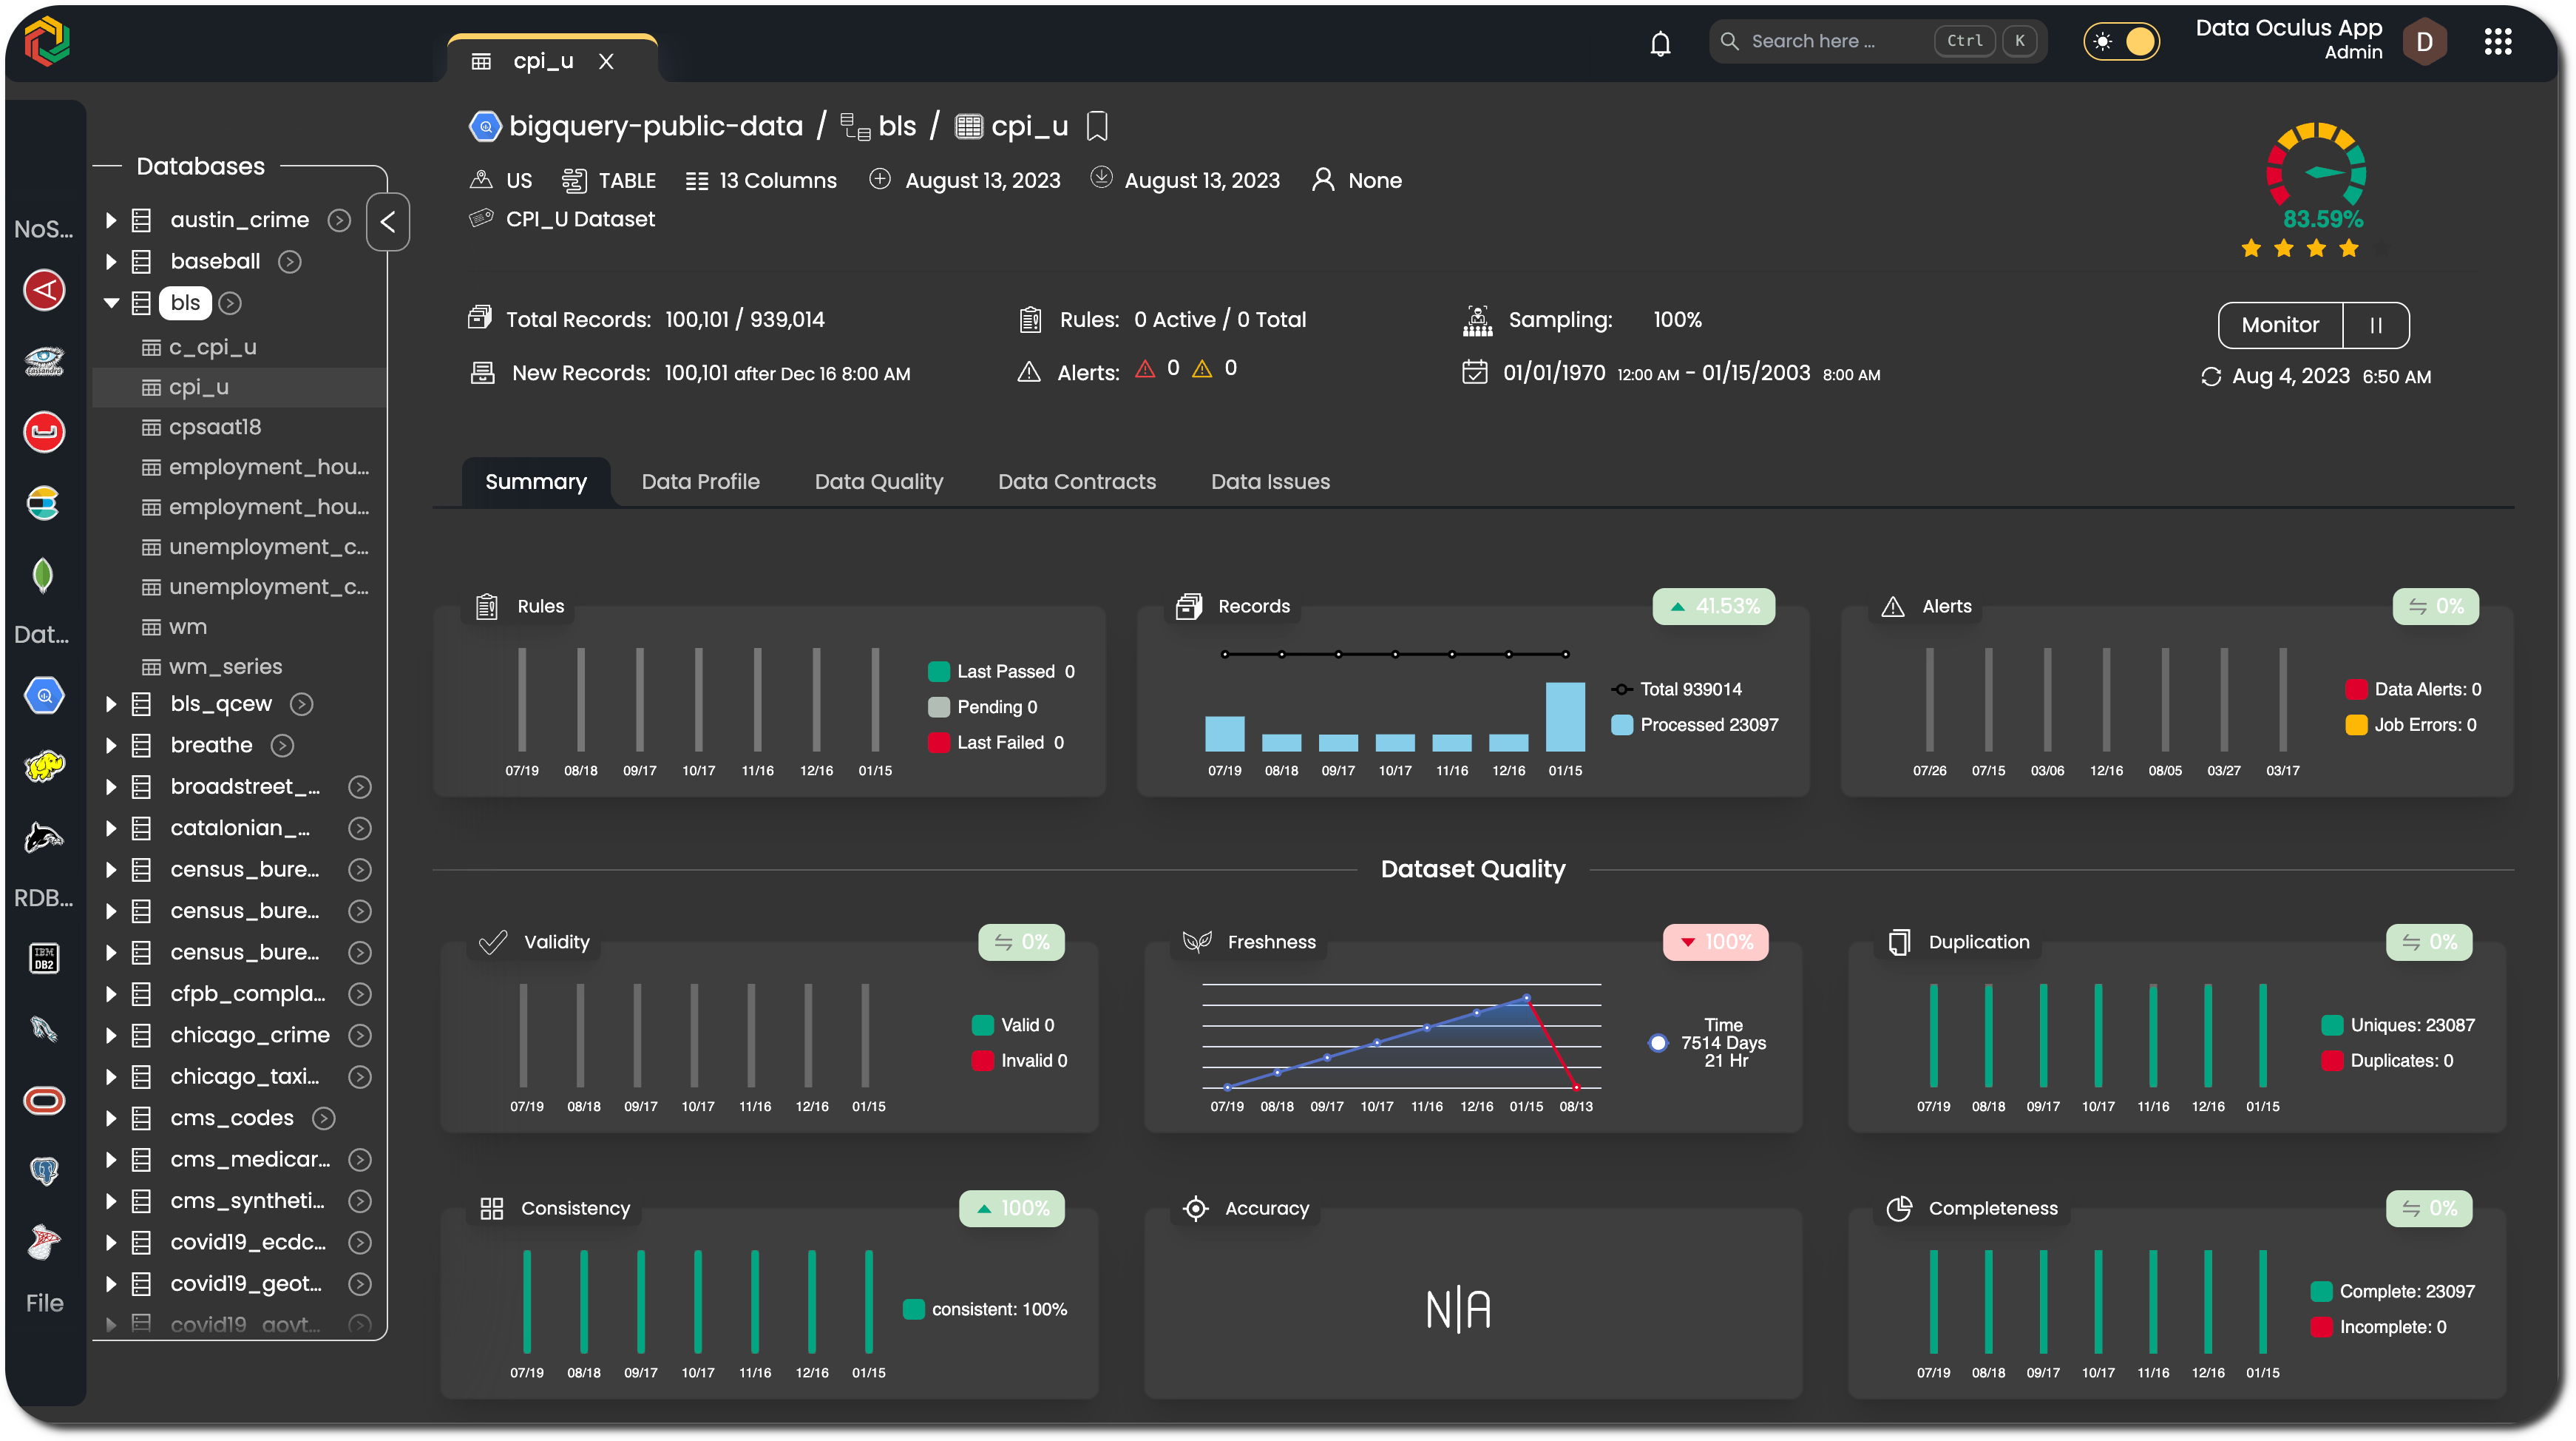Open the bls breadcrumb link
This screenshot has height=1441, width=2576.
[x=897, y=126]
